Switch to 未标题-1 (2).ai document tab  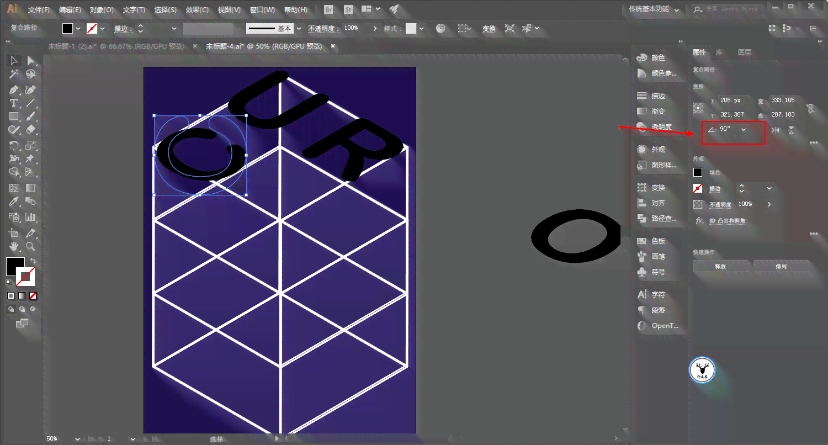[116, 46]
